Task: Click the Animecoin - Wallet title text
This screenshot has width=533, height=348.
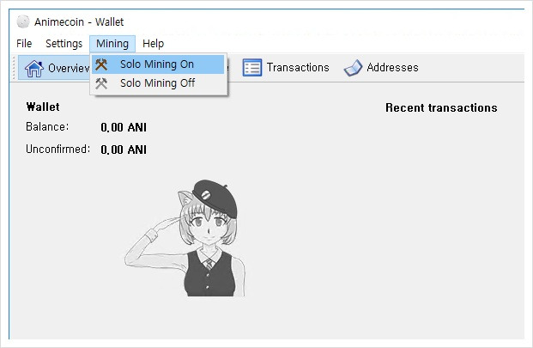Action: point(79,22)
